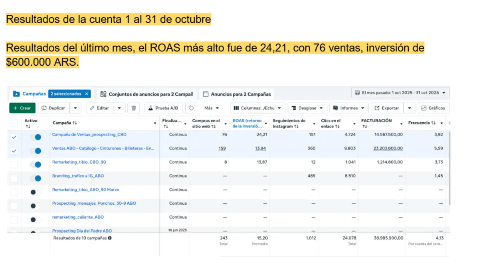
Task: Click the info icon beside 'Resultados de 10 campañas'
Action: click(x=110, y=238)
